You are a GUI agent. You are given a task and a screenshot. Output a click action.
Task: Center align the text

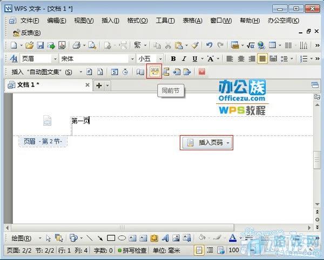pos(241,59)
